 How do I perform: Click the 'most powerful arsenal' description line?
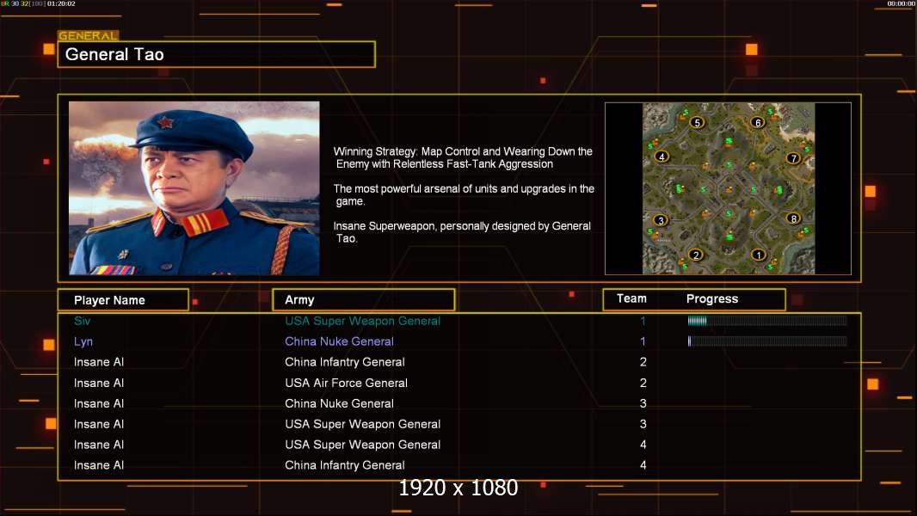tap(464, 194)
